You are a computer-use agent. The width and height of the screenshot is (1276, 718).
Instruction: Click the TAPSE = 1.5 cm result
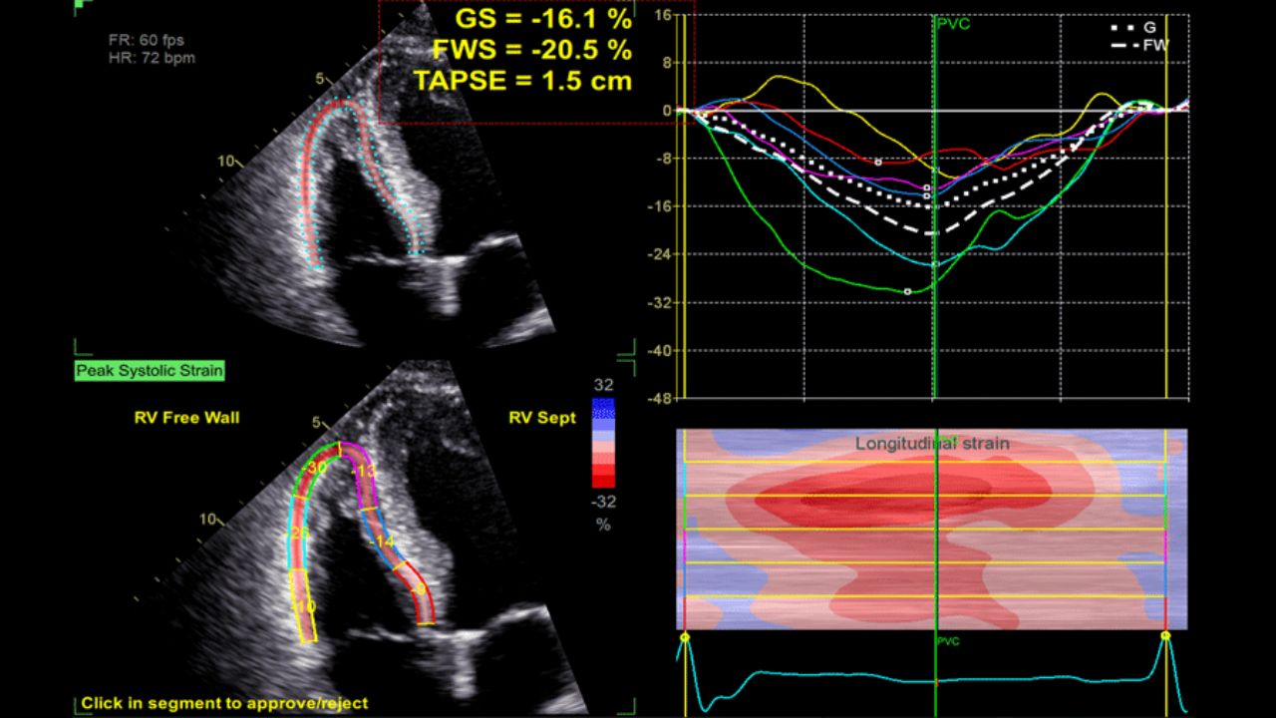click(522, 82)
